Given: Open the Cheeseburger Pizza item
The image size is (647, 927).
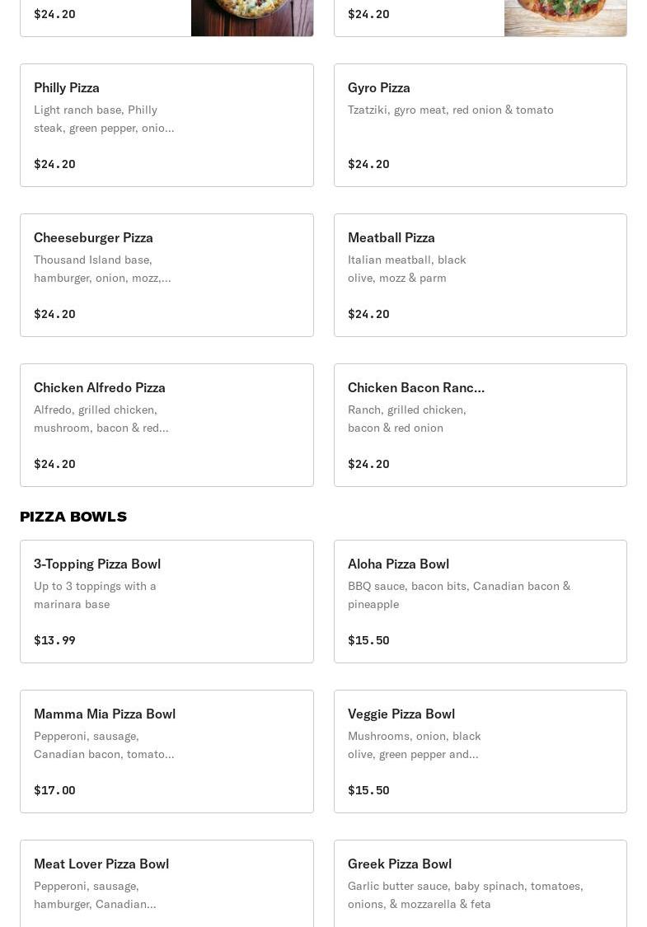Looking at the screenshot, I should [x=166, y=275].
